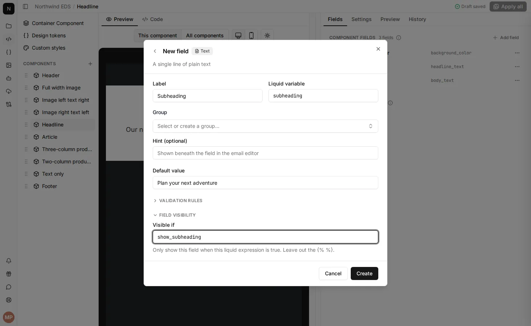Select the All components preview option
Screen dimensions: 531x326
205,35
